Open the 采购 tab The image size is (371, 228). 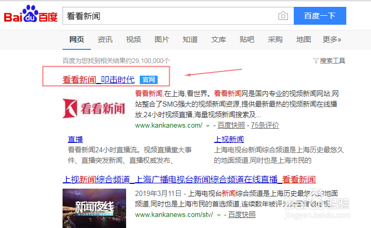pyautogui.click(x=275, y=39)
